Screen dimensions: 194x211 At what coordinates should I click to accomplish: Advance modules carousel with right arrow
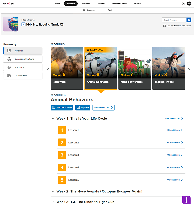[x=189, y=70]
